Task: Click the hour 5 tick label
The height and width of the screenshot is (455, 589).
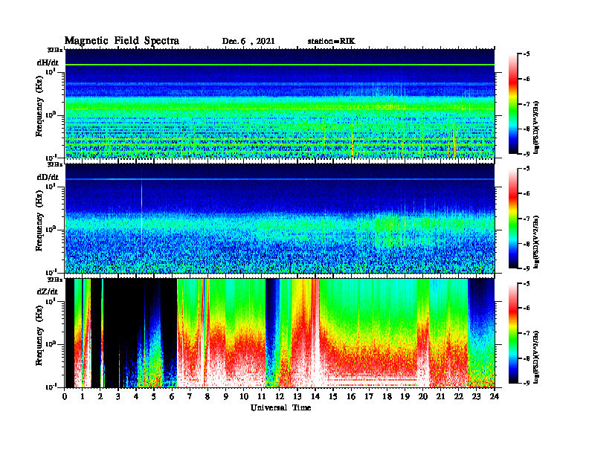Action: [154, 396]
